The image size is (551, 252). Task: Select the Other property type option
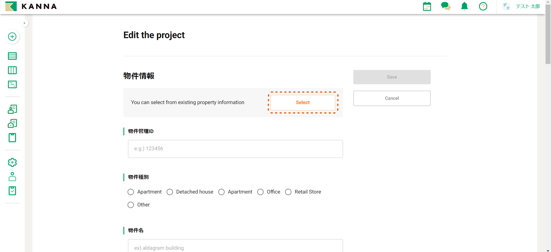[x=131, y=205]
